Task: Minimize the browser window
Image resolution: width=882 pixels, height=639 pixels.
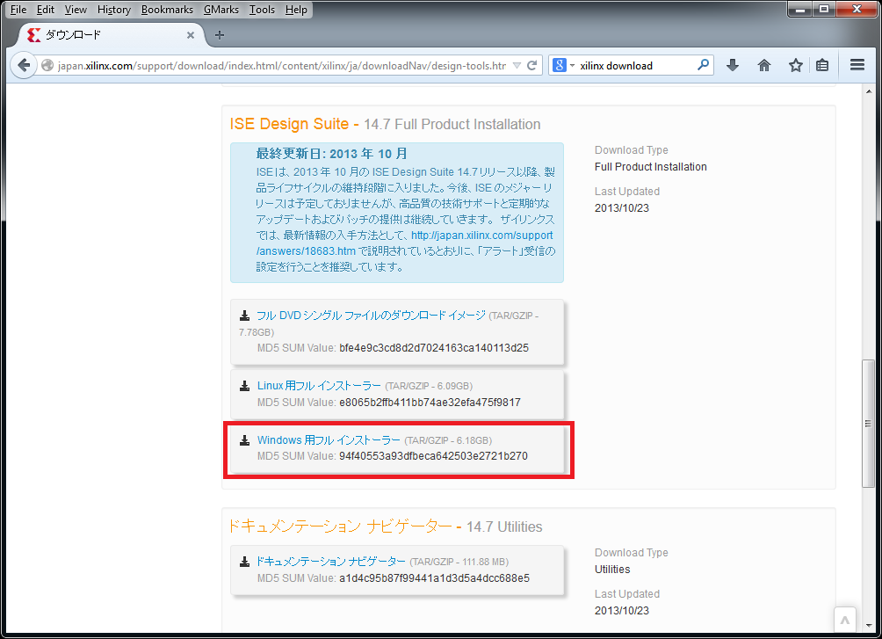Action: click(799, 9)
